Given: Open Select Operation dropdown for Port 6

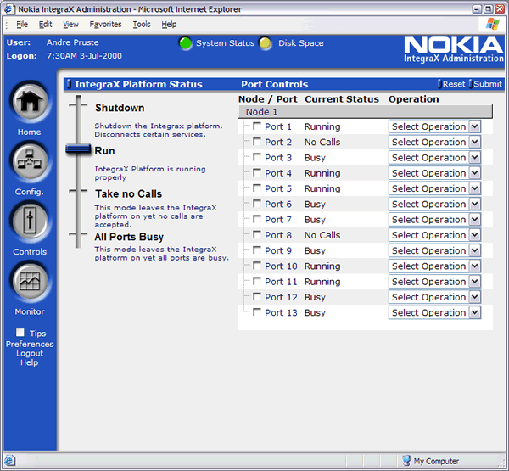Looking at the screenshot, I should pyautogui.click(x=434, y=204).
